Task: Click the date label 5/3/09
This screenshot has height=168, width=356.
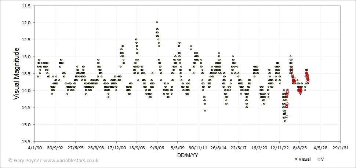Action: coord(178,147)
